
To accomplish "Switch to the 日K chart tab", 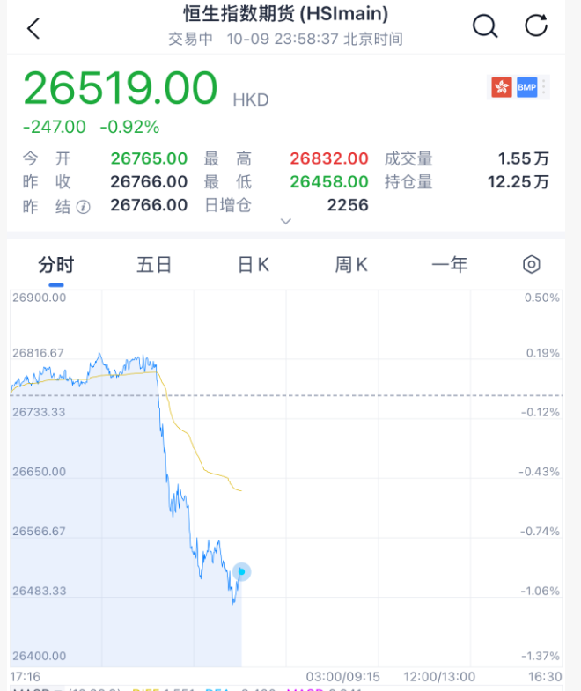I will [x=254, y=264].
